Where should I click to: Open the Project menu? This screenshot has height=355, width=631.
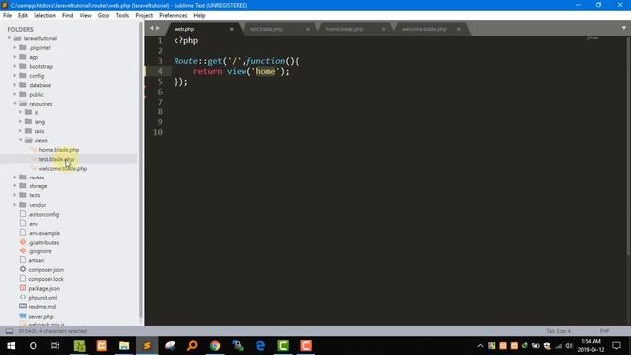144,16
